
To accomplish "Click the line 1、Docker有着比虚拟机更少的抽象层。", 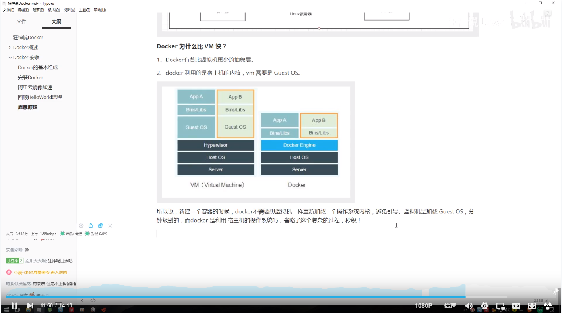I will point(205,60).
